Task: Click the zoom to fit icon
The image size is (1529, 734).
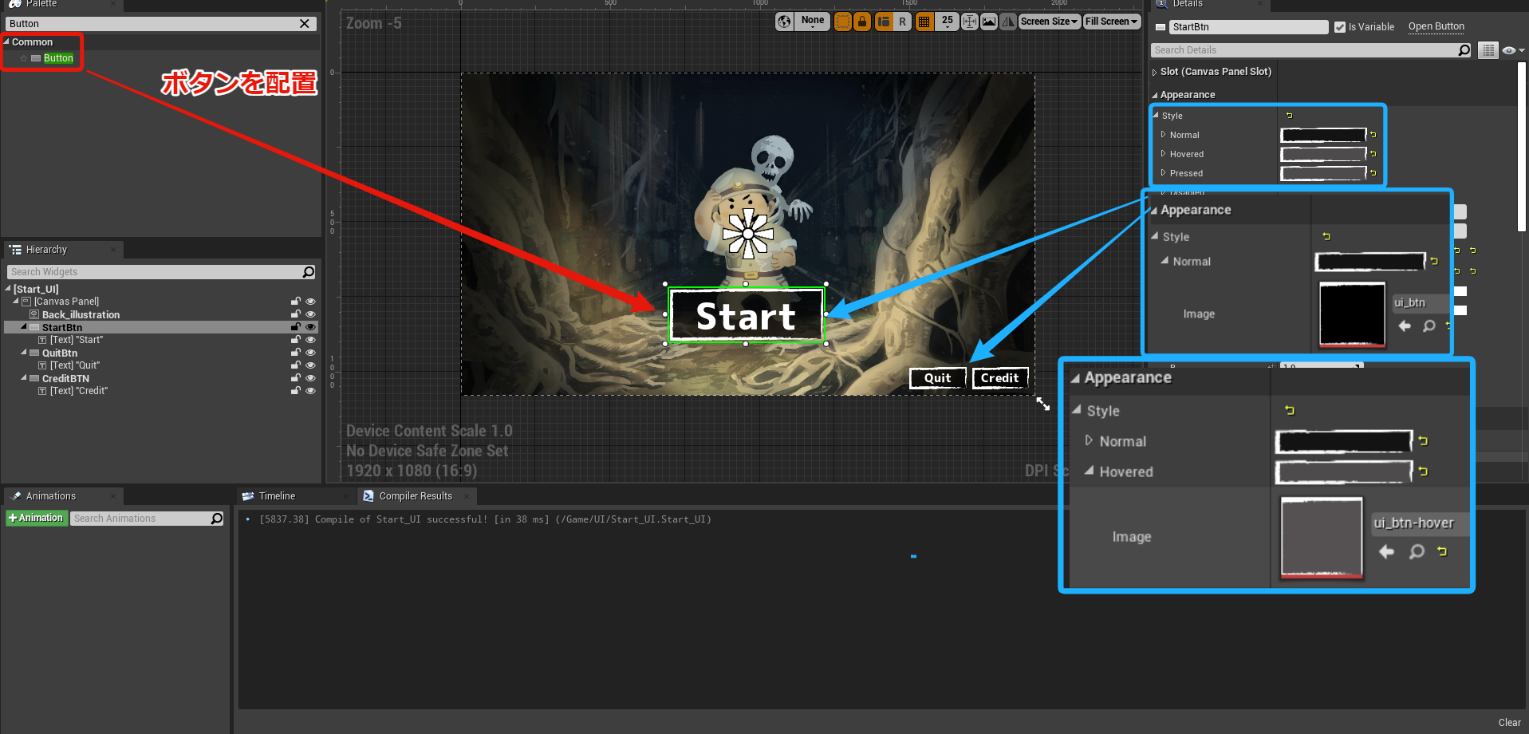Action: point(970,22)
